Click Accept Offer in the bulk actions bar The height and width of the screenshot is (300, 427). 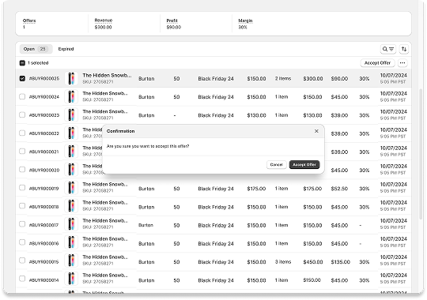pos(377,63)
